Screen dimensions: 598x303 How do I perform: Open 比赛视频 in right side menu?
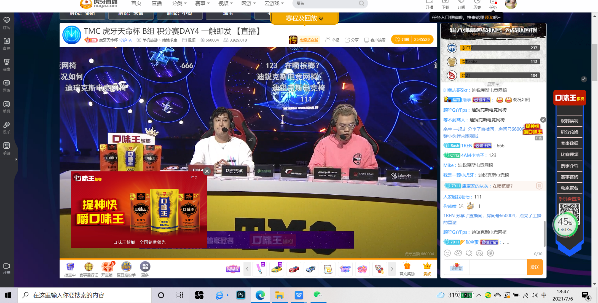click(x=569, y=154)
